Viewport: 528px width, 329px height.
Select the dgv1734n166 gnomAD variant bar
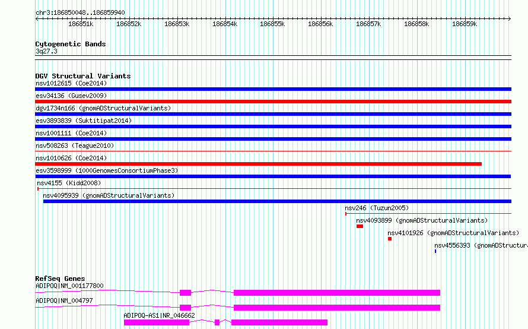[x=273, y=114]
